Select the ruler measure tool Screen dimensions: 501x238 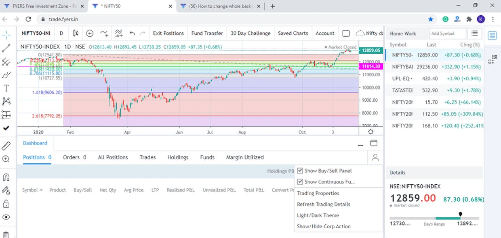coord(6,146)
